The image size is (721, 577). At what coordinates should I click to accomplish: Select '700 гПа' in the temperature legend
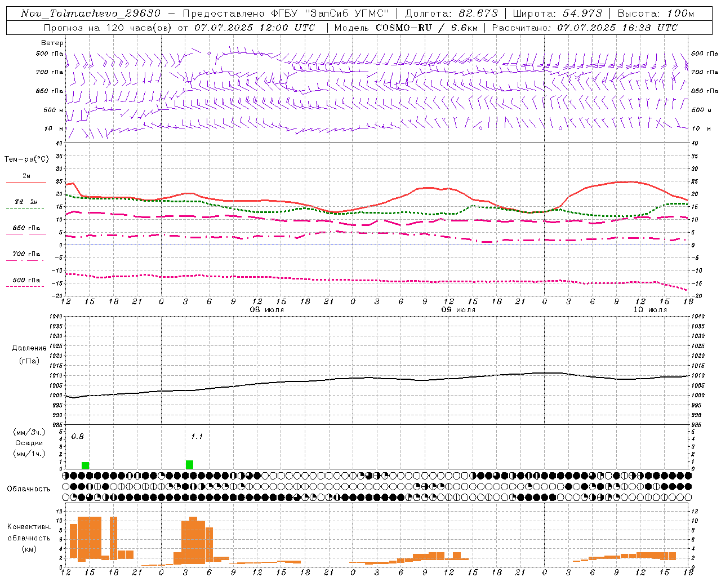[26, 254]
